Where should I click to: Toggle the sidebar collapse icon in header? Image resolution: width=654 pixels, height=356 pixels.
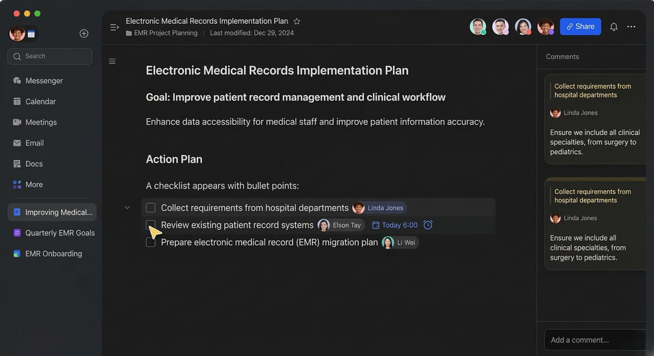tap(115, 27)
